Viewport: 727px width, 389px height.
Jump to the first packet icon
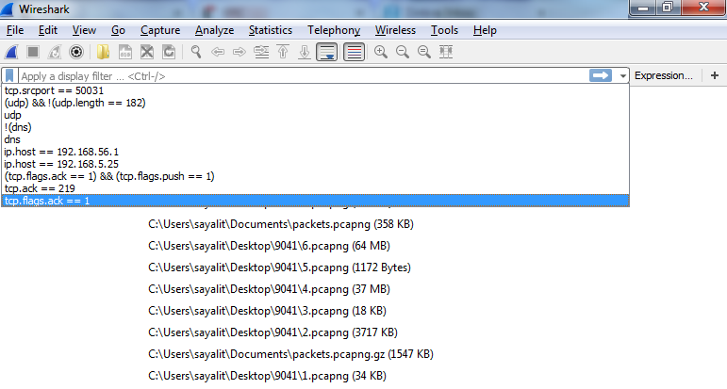click(x=283, y=52)
